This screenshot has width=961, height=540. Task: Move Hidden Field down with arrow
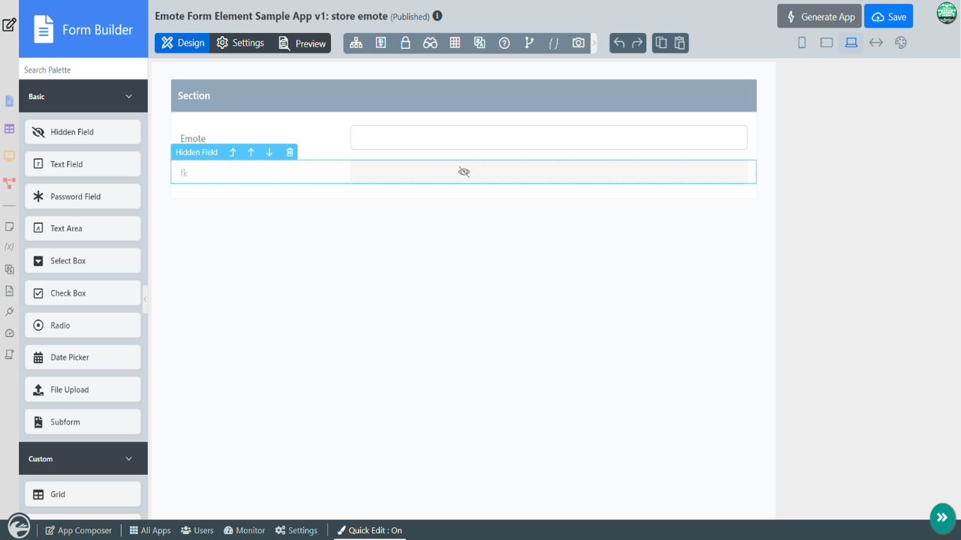pos(270,152)
